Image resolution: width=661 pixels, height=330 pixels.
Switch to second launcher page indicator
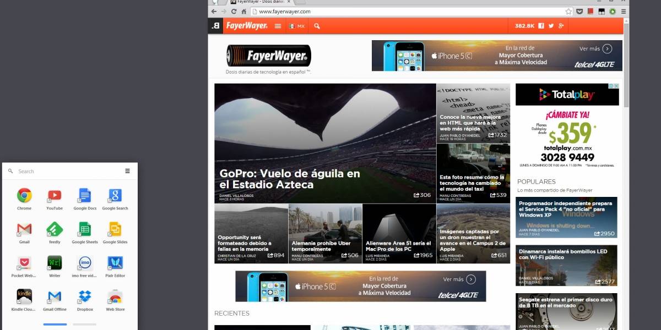(84, 324)
